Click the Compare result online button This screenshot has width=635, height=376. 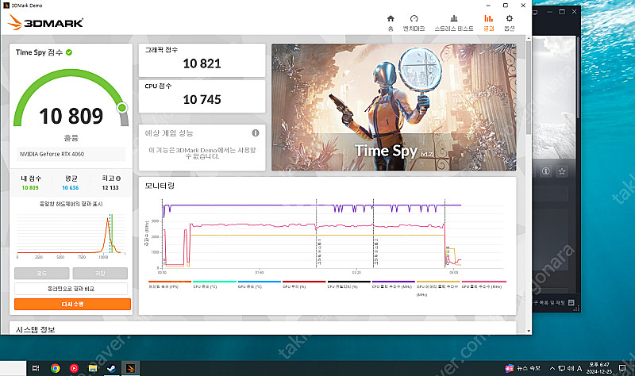tap(71, 289)
